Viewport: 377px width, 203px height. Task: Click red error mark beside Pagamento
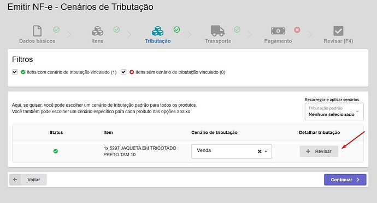point(297,30)
